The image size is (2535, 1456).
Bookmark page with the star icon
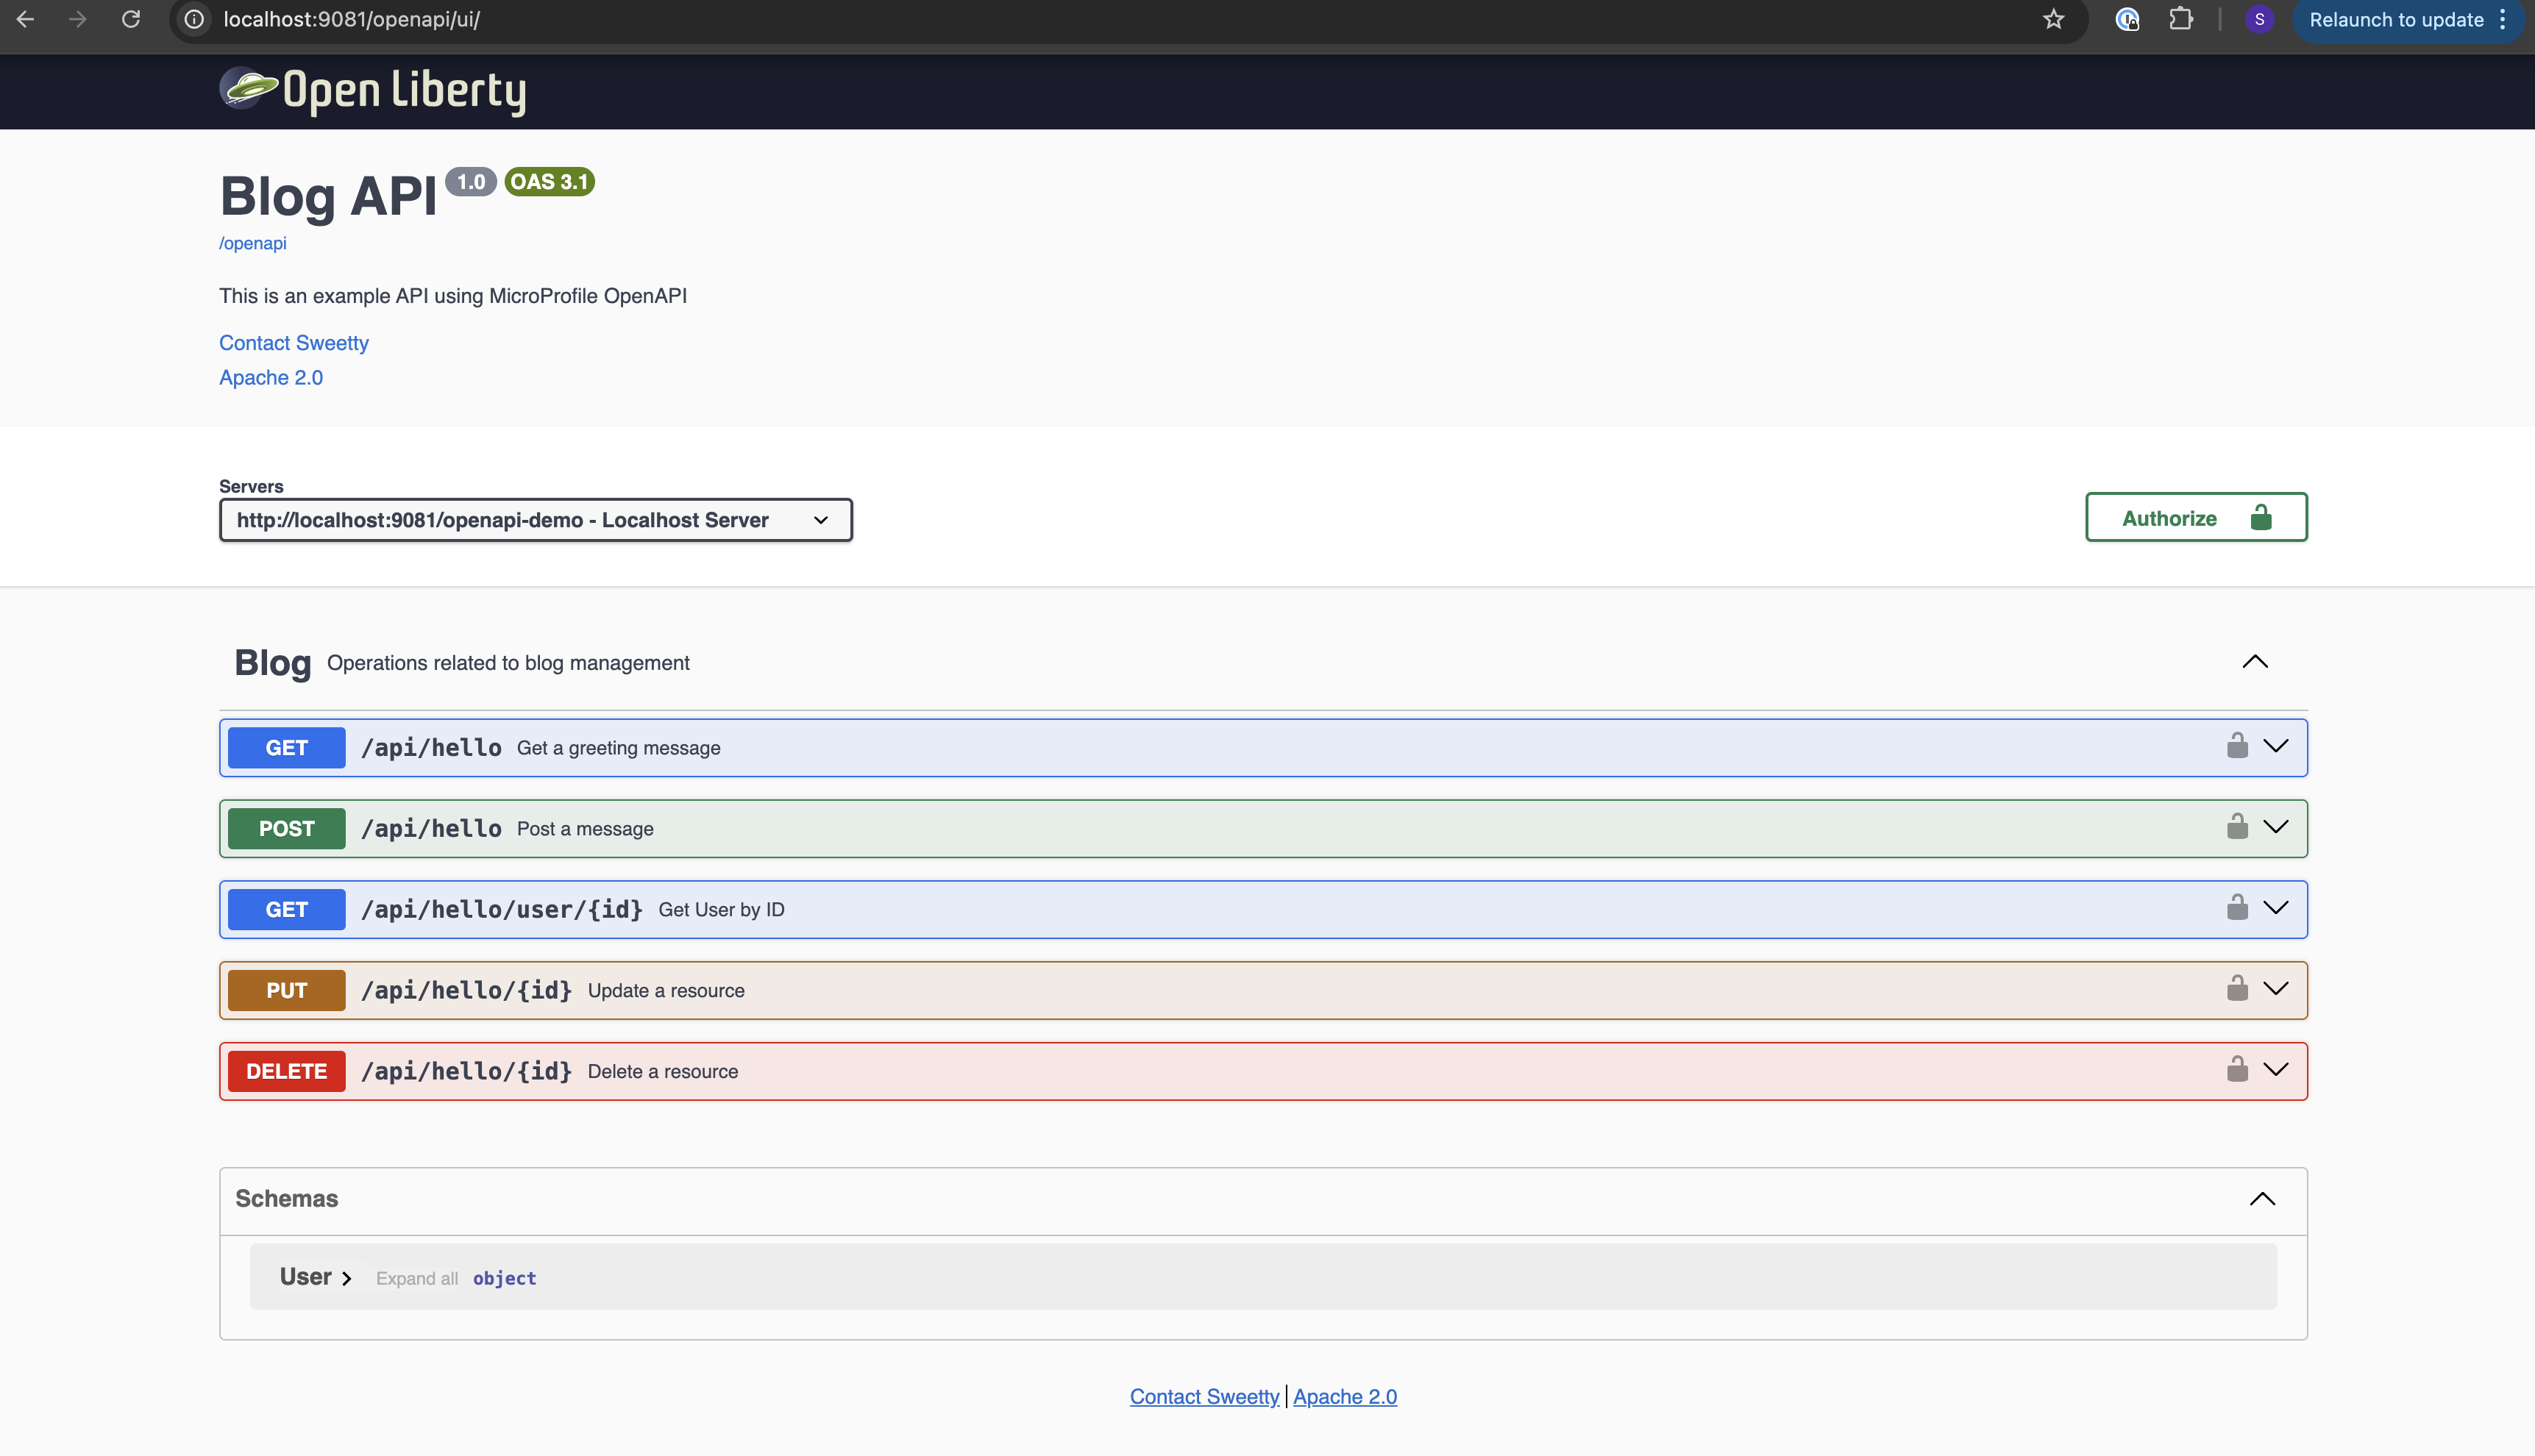coord(2053,20)
